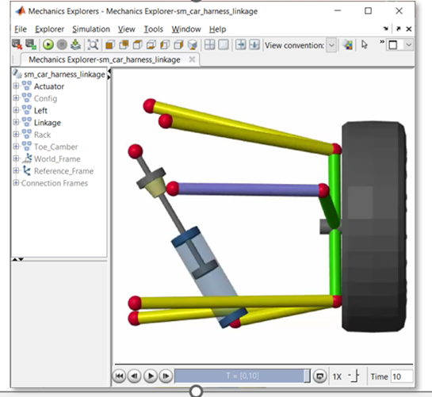Open the Explorer menu
The image size is (432, 397).
click(49, 29)
